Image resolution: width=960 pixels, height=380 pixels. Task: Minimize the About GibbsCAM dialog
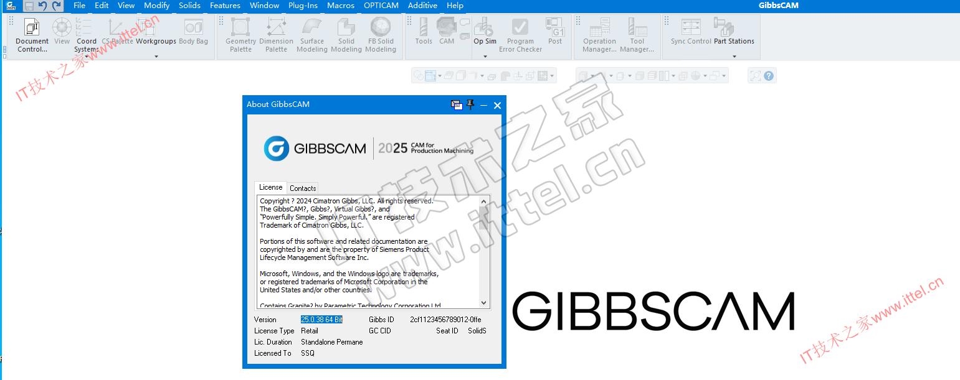point(483,105)
